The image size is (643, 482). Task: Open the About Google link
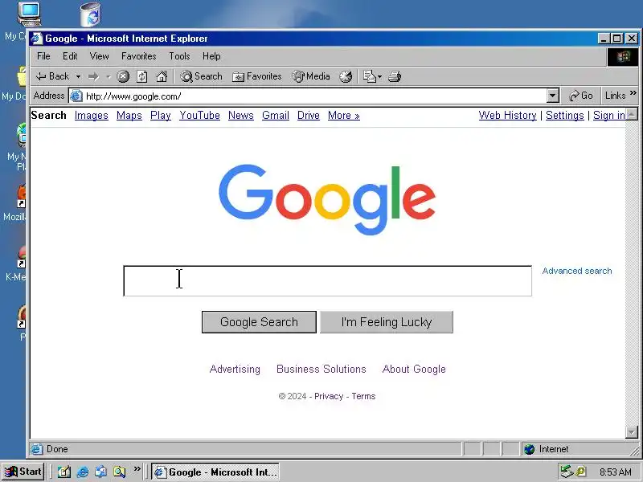(414, 370)
